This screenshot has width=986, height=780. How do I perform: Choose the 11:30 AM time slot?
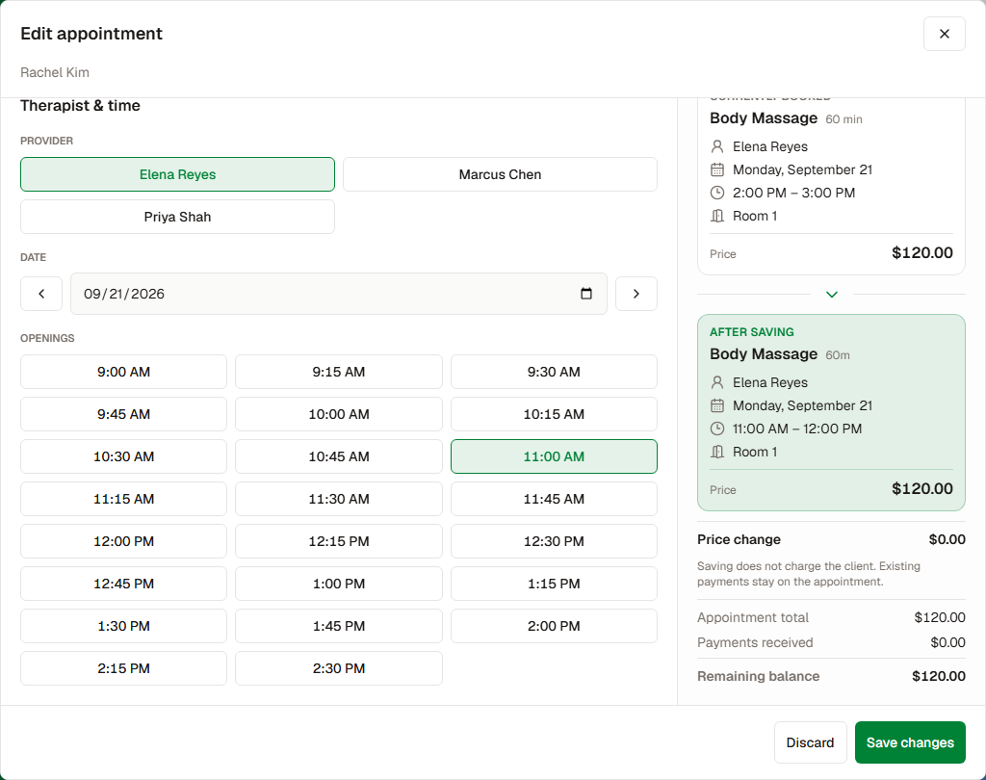339,499
